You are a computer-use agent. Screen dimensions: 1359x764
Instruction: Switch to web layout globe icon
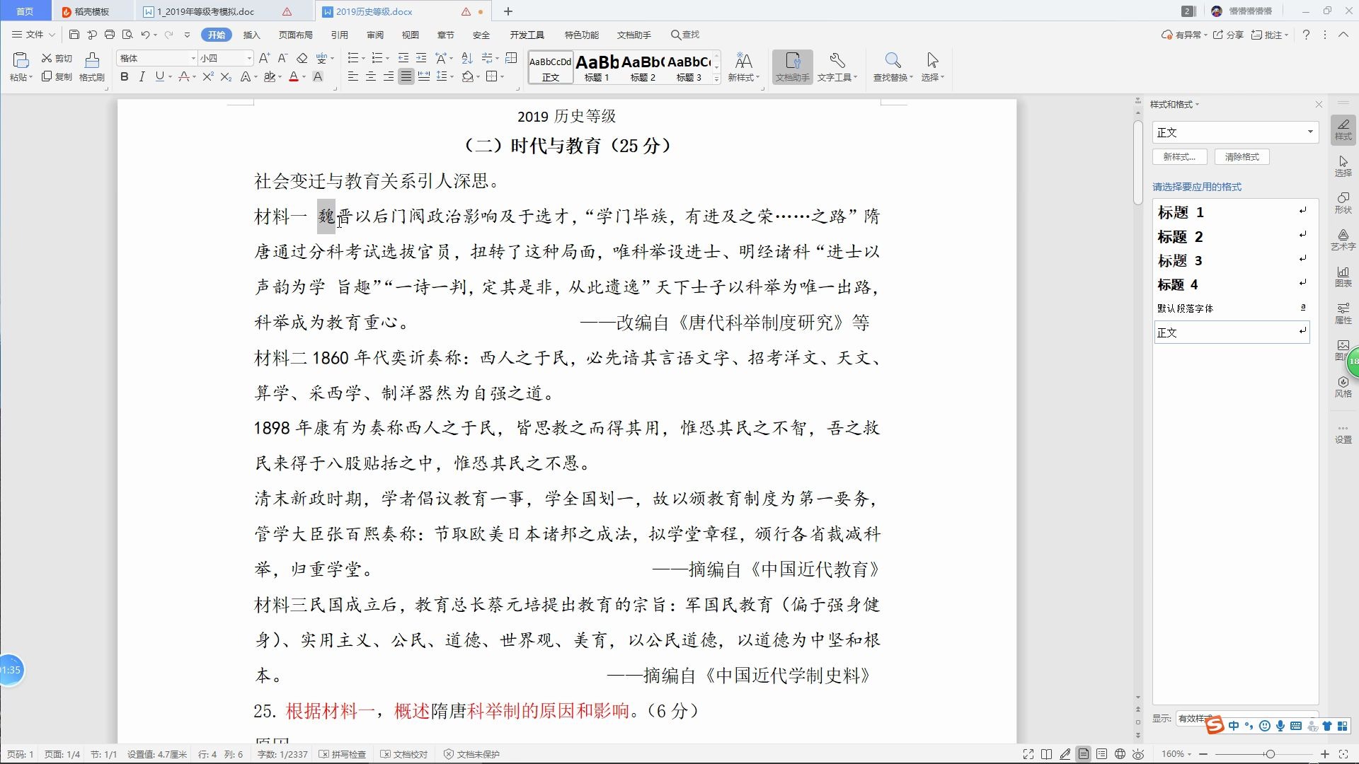point(1120,754)
